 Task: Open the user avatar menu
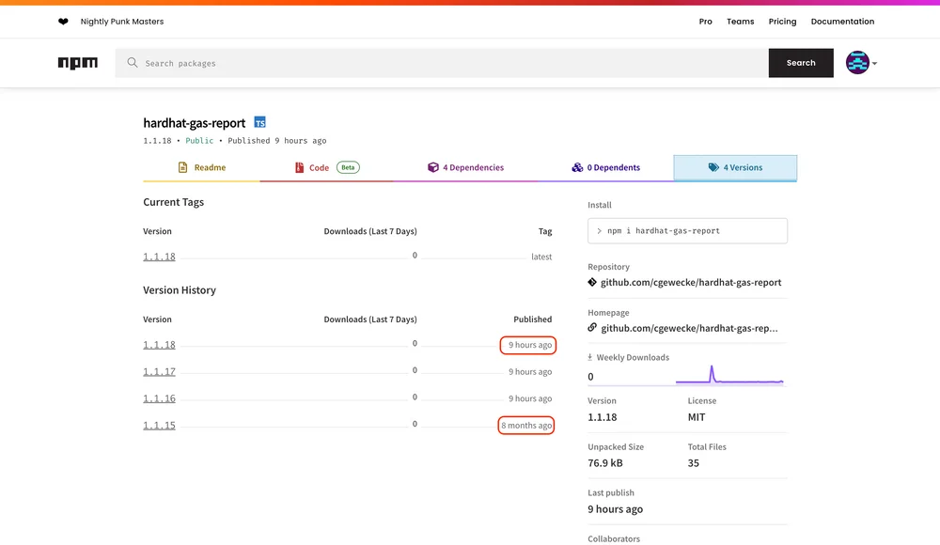[x=857, y=62]
